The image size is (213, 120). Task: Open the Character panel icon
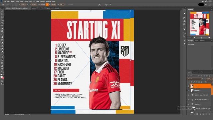[184, 41]
